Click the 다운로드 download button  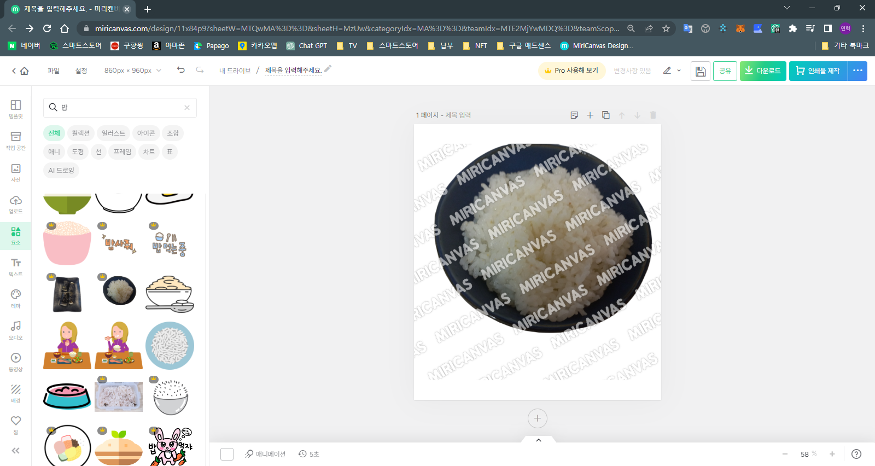(763, 71)
